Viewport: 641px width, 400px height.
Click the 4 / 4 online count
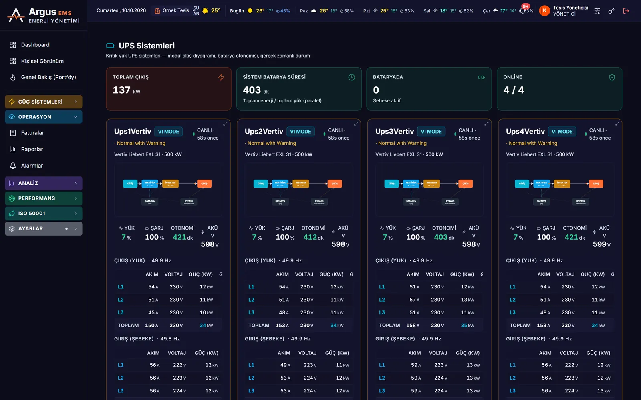tap(514, 90)
